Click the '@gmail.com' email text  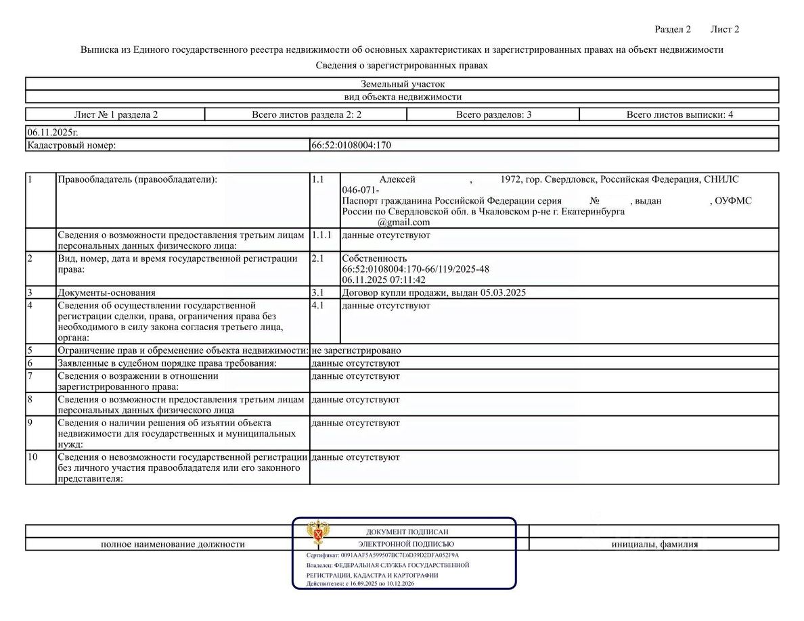[x=403, y=223]
